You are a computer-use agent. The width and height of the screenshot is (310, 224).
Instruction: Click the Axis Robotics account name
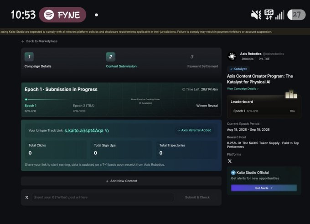[x=251, y=54]
